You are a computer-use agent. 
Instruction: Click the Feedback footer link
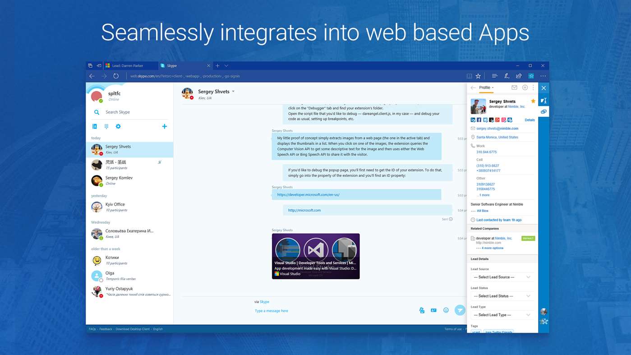pos(106,329)
